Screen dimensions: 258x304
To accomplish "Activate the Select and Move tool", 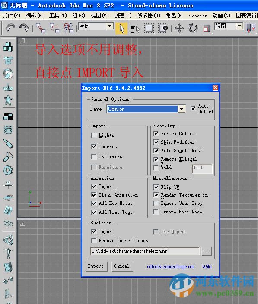I will (x=179, y=29).
